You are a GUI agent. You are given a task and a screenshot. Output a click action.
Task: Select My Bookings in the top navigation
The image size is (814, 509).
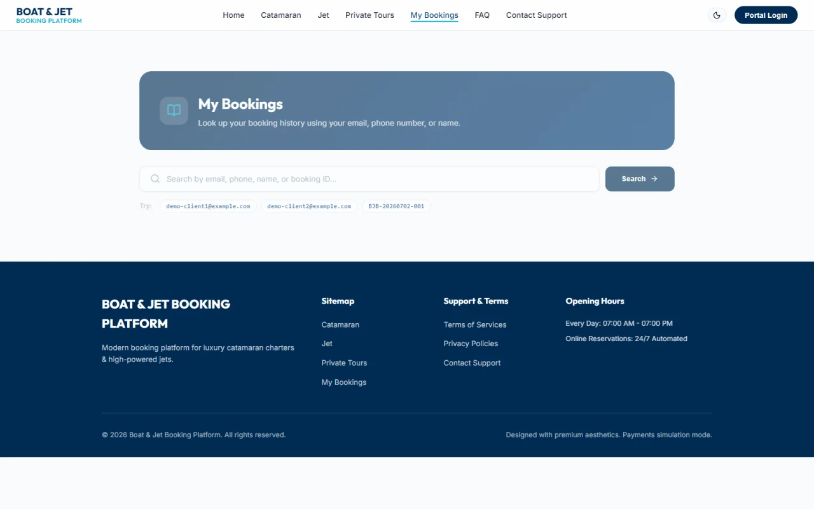pyautogui.click(x=434, y=15)
